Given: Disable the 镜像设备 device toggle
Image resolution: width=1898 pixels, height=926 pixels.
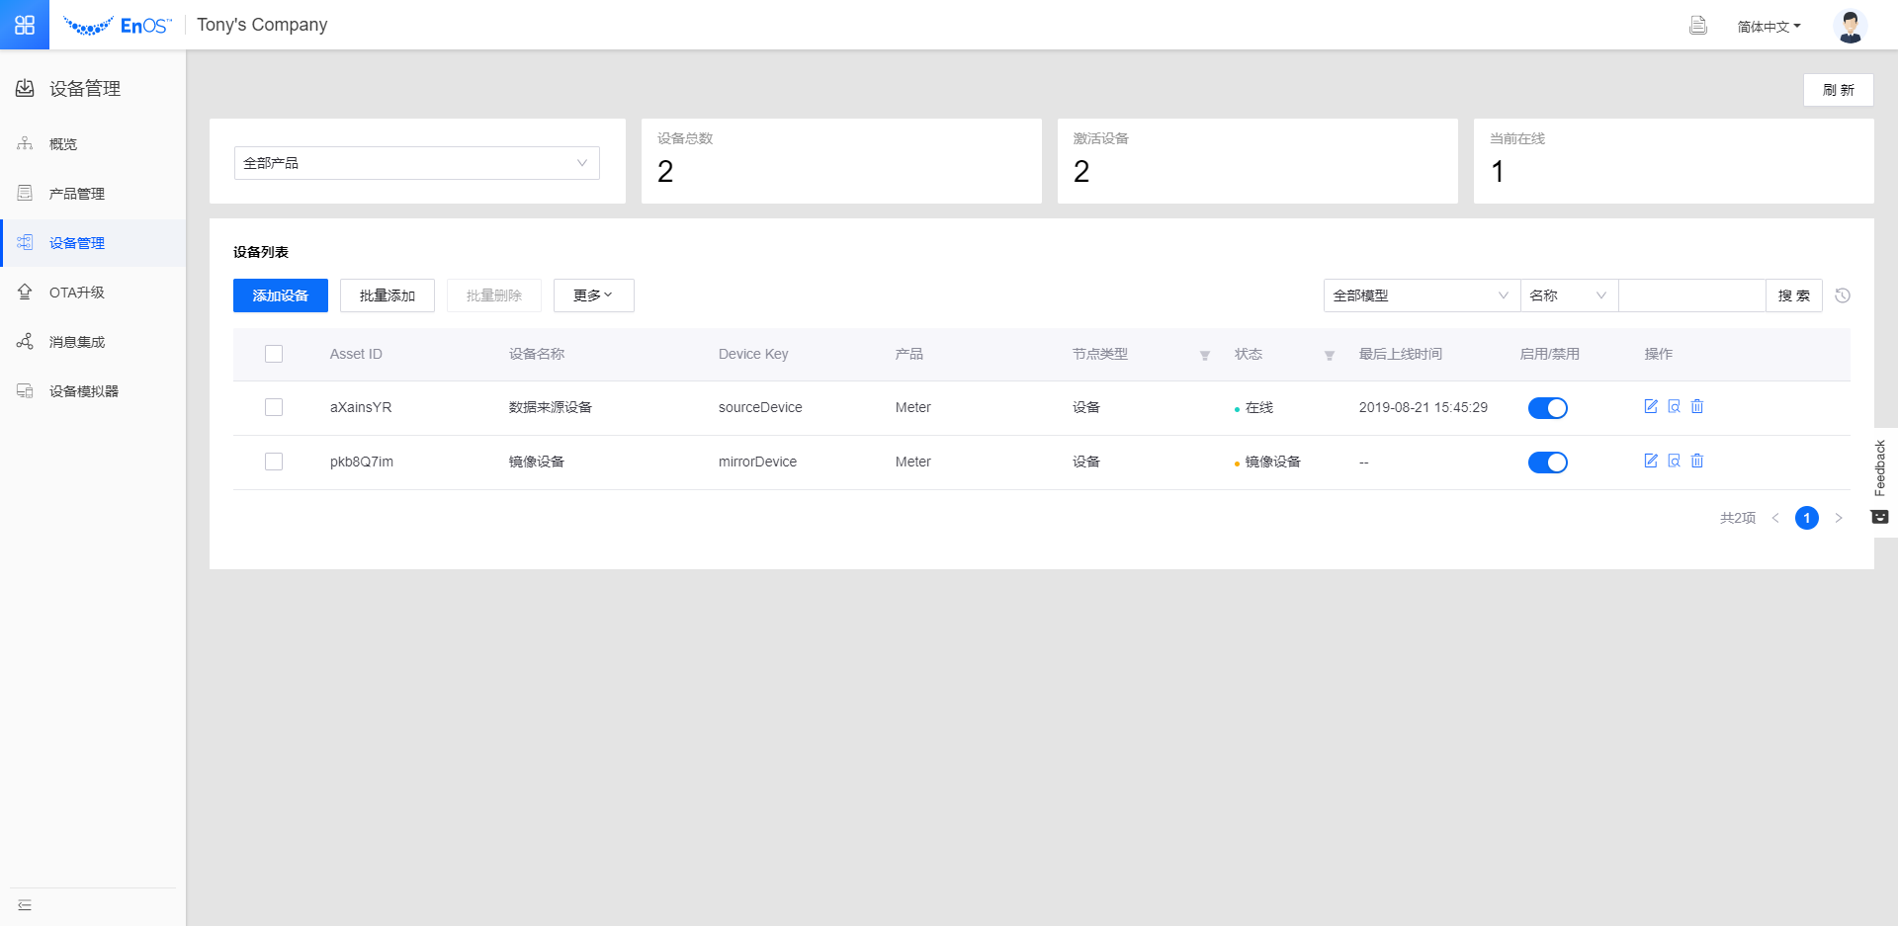Looking at the screenshot, I should click(1548, 463).
